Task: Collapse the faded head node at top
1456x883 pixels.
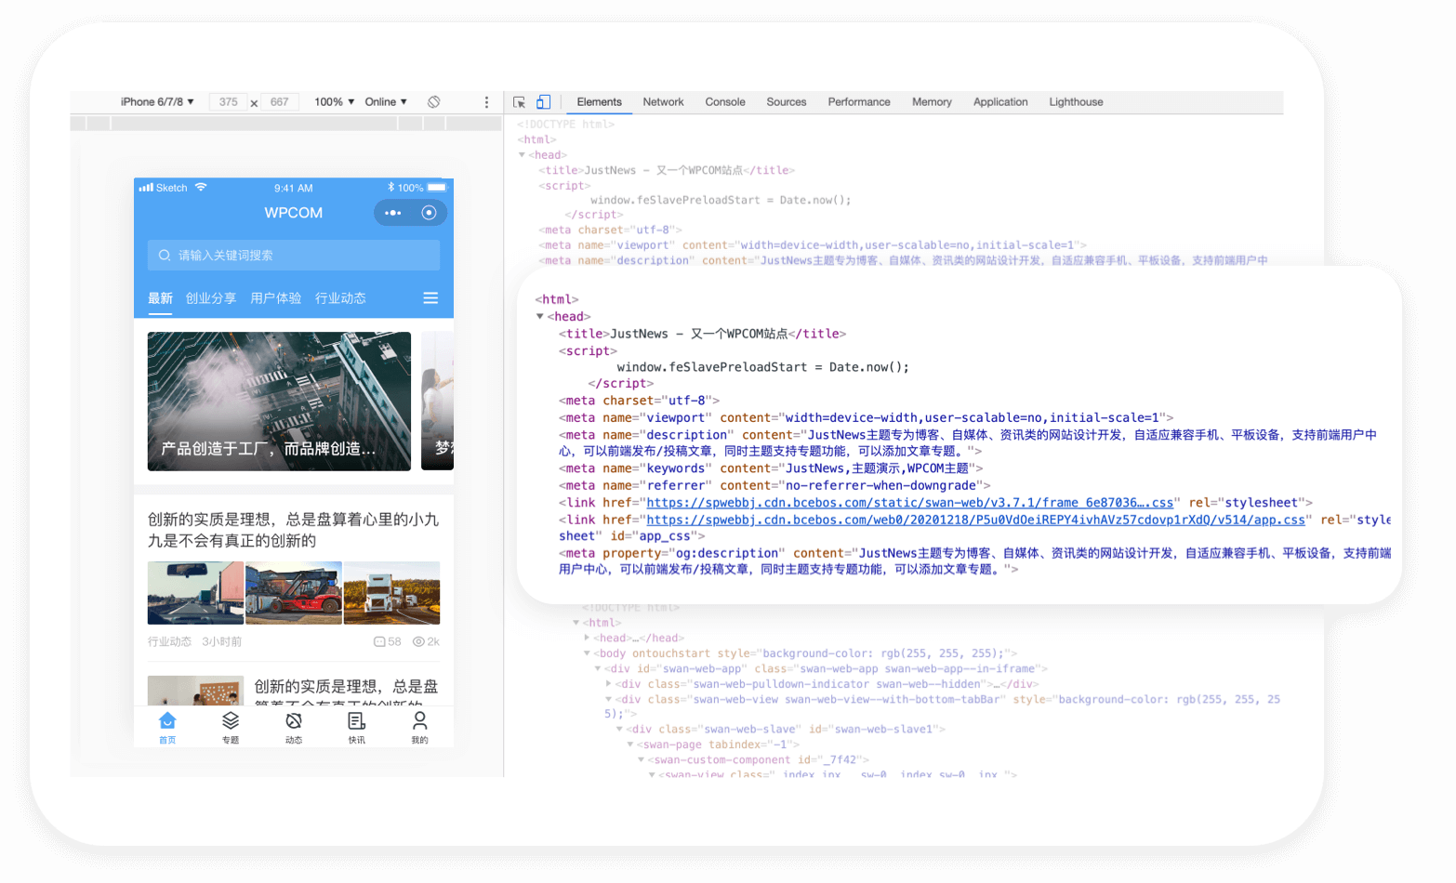Action: [x=522, y=155]
